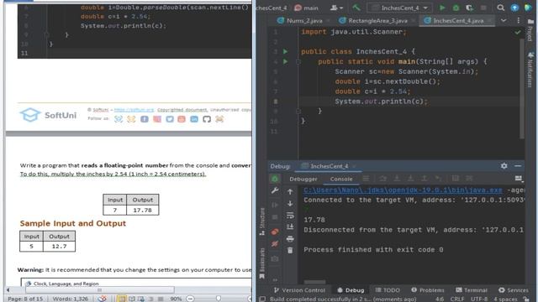538x302 pixels.
Task: Open the Bookmarks side panel tab
Action: 262,263
